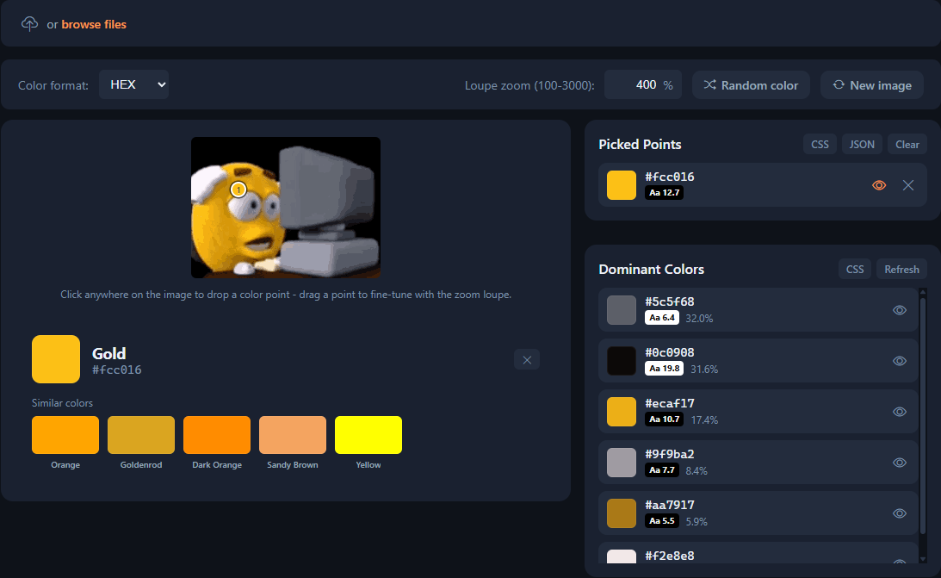Click the shuffle icon in Random color
The width and height of the screenshot is (941, 578).
710,84
